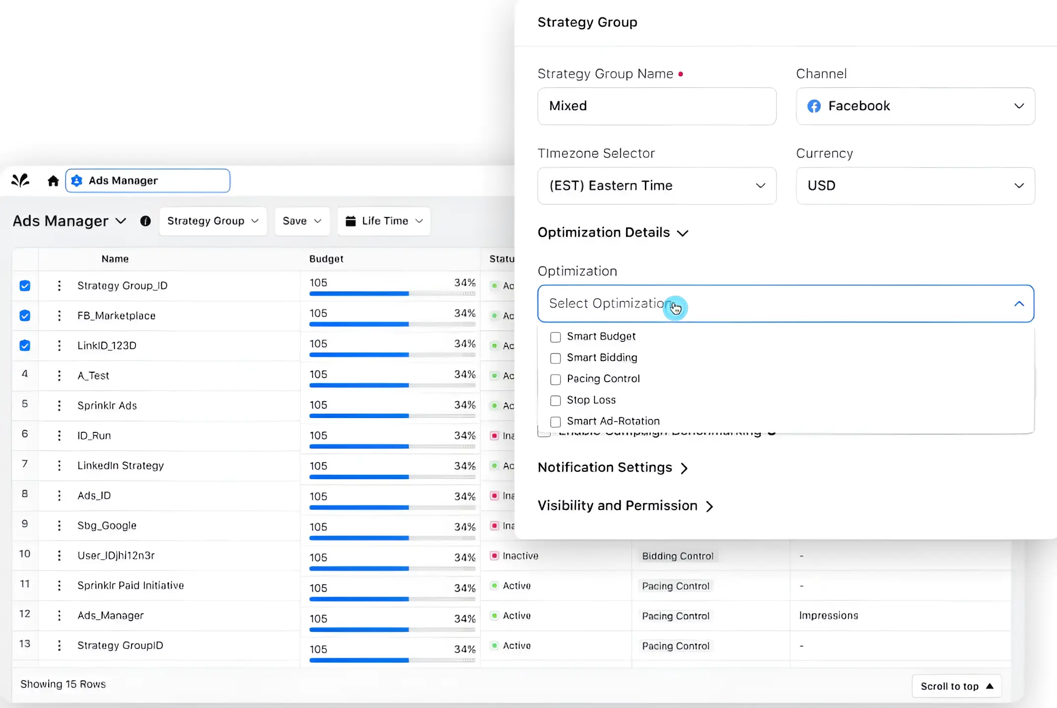
Task: Open row menu for A_Test
Action: pyautogui.click(x=59, y=376)
